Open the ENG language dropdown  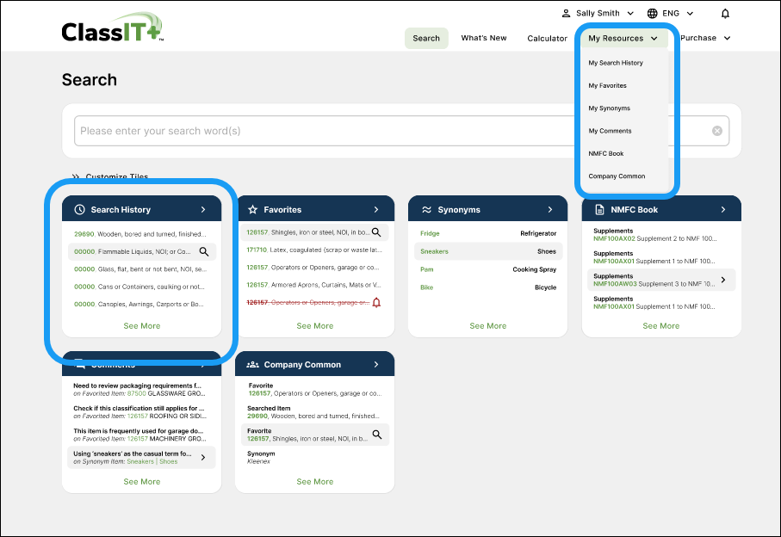(671, 14)
